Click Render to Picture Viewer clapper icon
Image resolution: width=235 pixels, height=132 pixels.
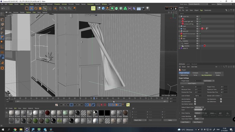click(171, 8)
